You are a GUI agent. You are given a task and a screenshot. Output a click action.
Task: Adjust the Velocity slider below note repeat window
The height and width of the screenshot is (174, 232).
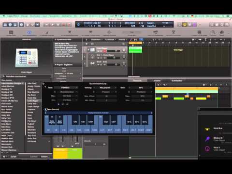click(x=95, y=144)
